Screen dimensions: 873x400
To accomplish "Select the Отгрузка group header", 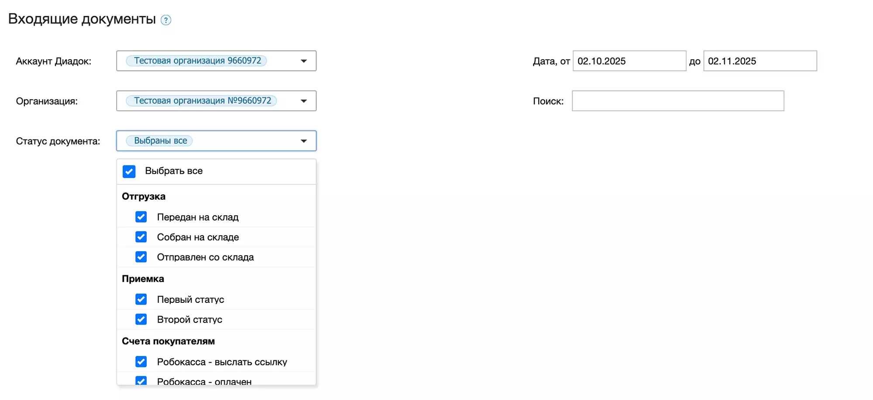I will pos(144,197).
